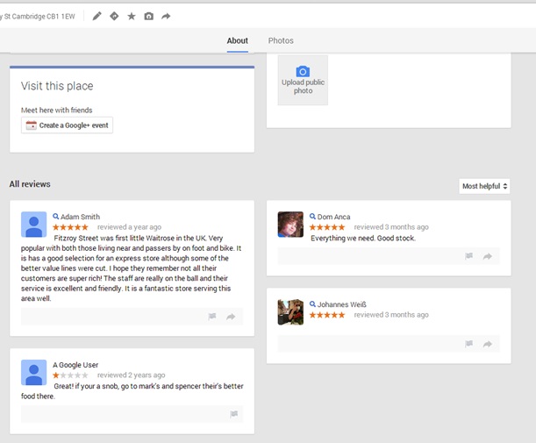Select the About tab

tap(237, 40)
